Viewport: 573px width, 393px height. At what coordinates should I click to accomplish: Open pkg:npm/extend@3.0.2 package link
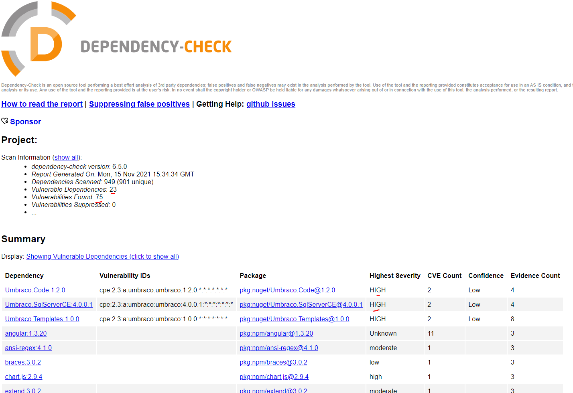point(274,390)
